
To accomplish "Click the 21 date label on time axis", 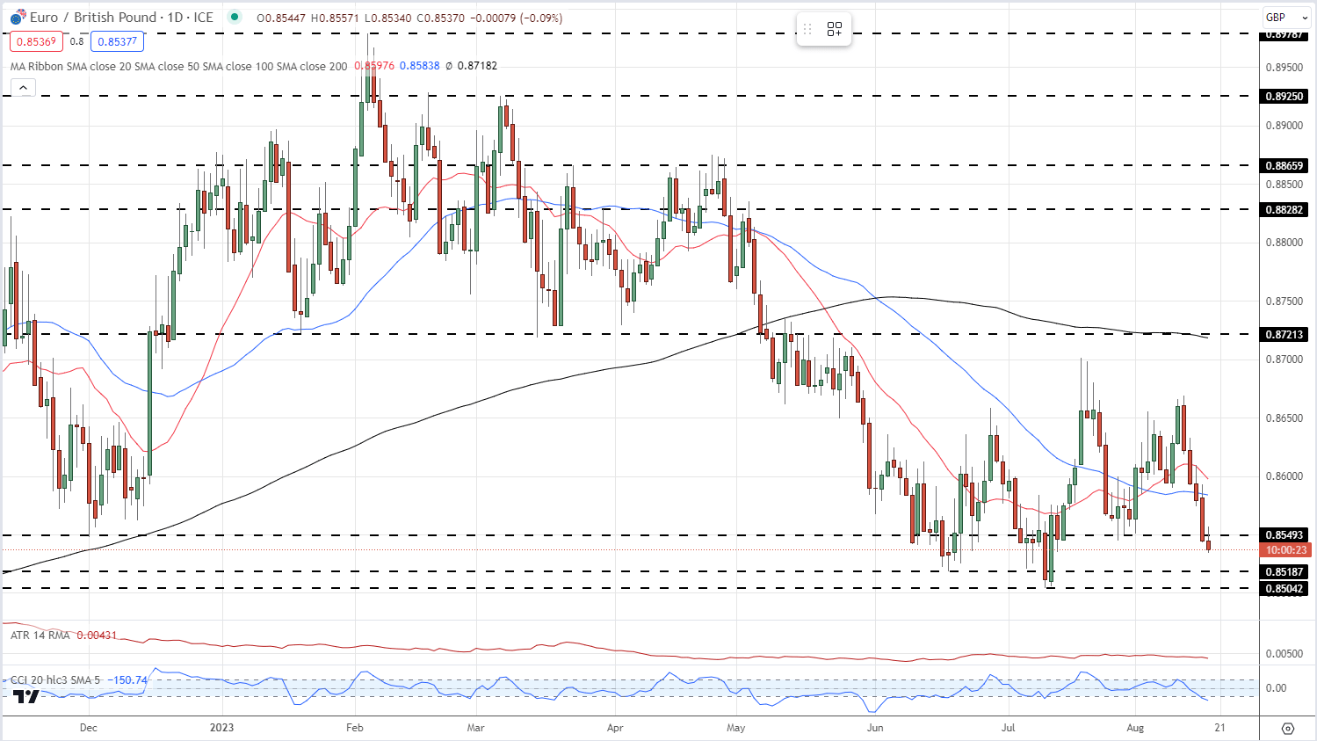I will [1219, 728].
